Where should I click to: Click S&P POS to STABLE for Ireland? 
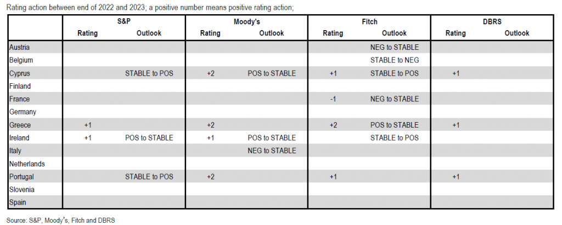tap(149, 138)
